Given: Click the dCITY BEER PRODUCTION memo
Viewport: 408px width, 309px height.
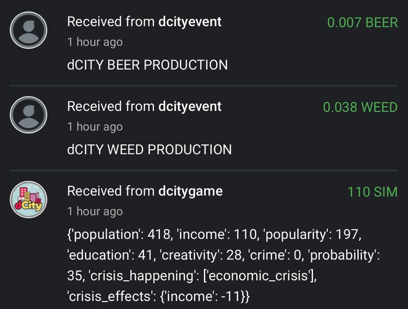Looking at the screenshot, I should tap(147, 65).
